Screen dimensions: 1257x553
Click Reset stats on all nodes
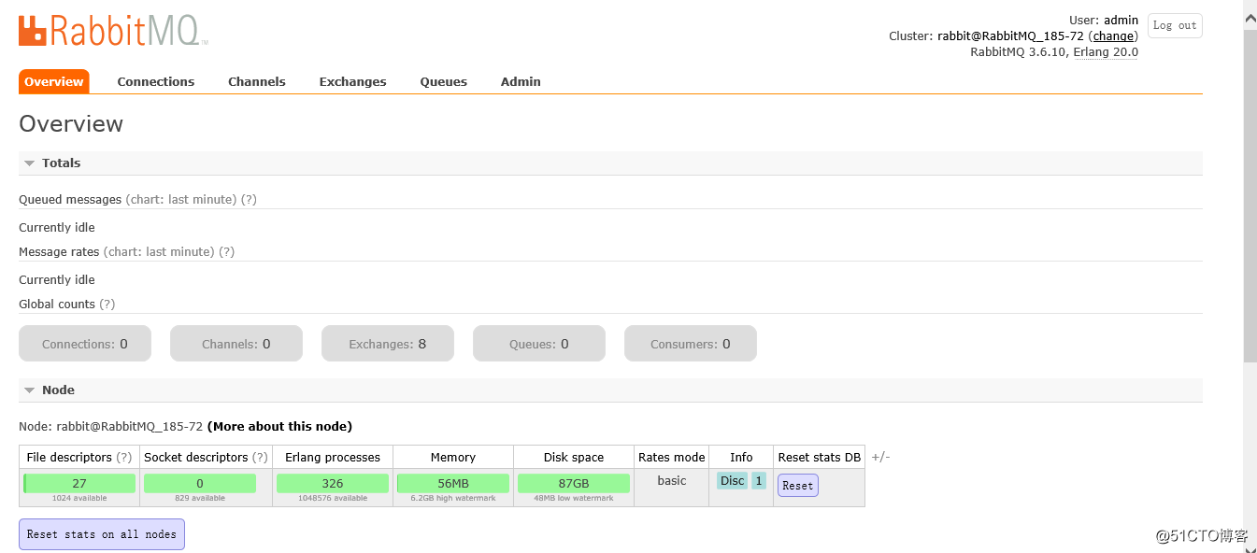coord(102,534)
